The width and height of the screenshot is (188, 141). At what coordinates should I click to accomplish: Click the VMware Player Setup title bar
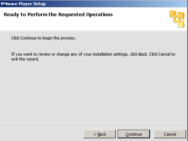93,4
